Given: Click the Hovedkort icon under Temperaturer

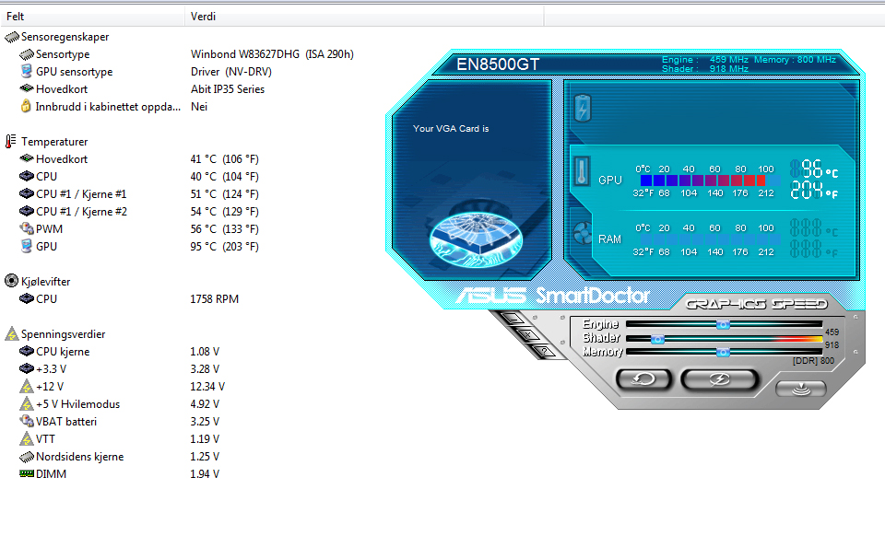Looking at the screenshot, I should point(27,158).
